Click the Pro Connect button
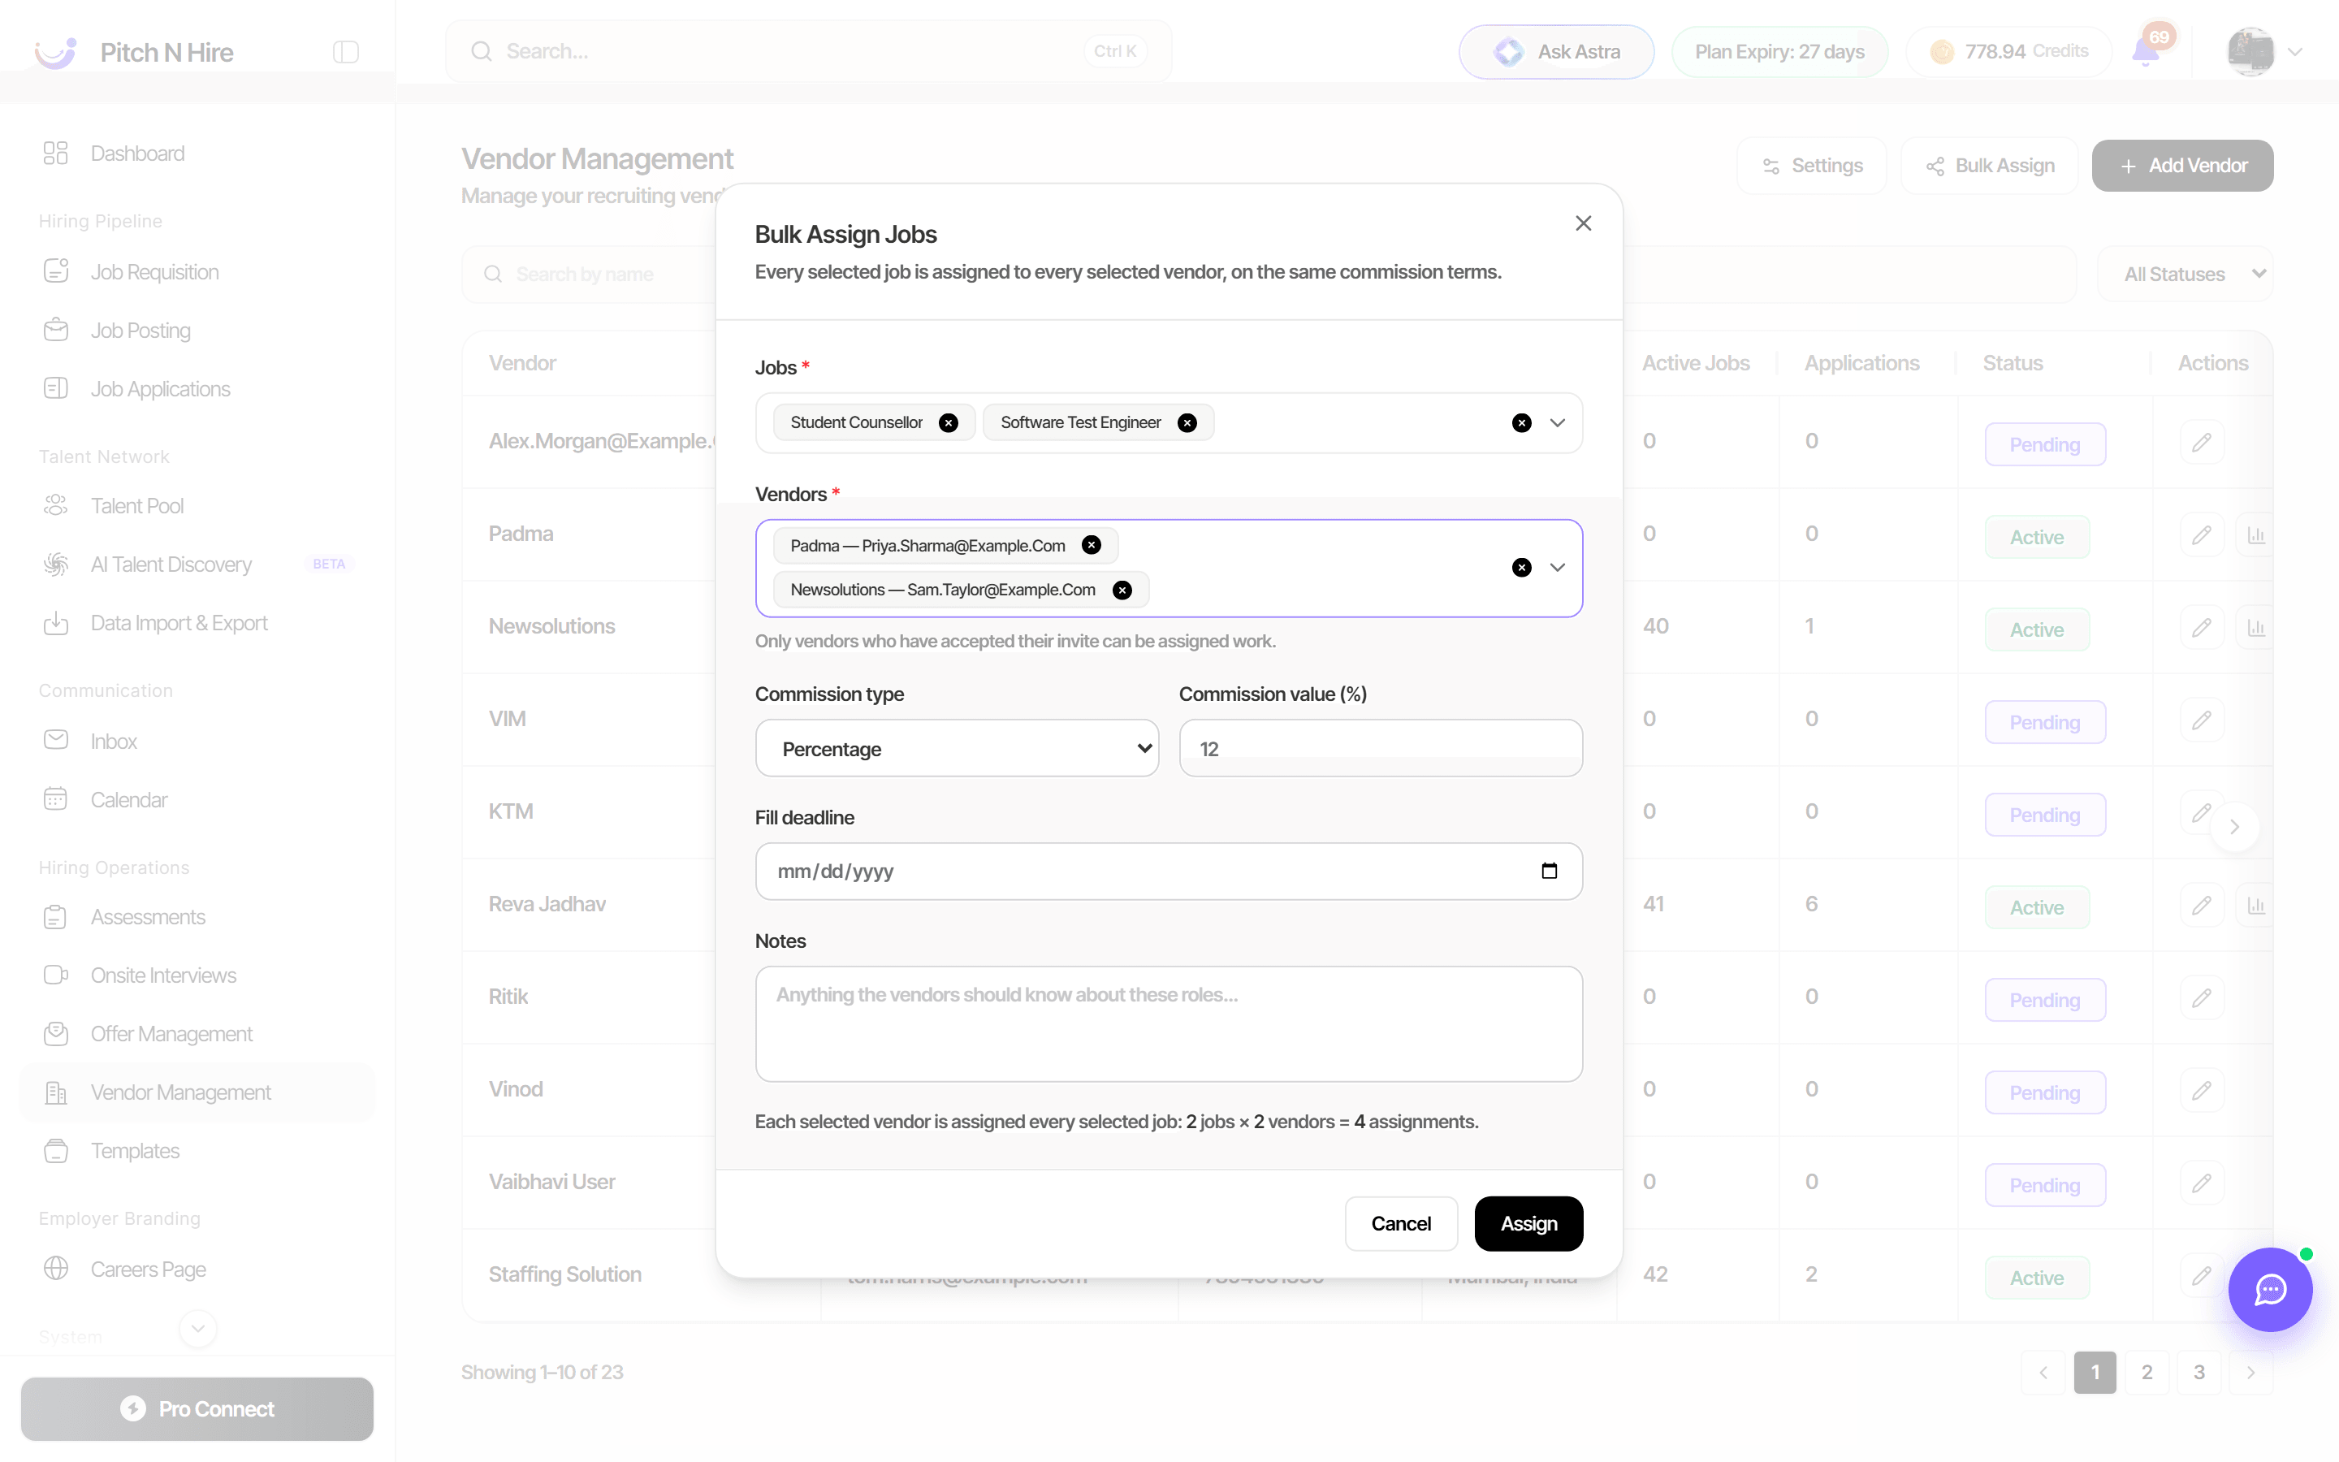Screen dimensions: 2339x1462 click(197, 1409)
